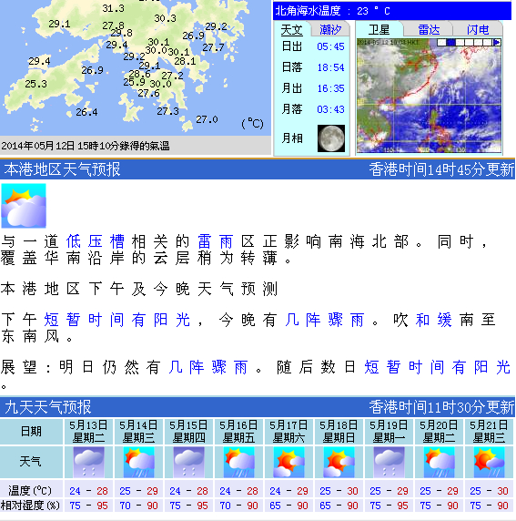
Task: Click the 5月21日 星期三 date header
Action: tap(490, 432)
